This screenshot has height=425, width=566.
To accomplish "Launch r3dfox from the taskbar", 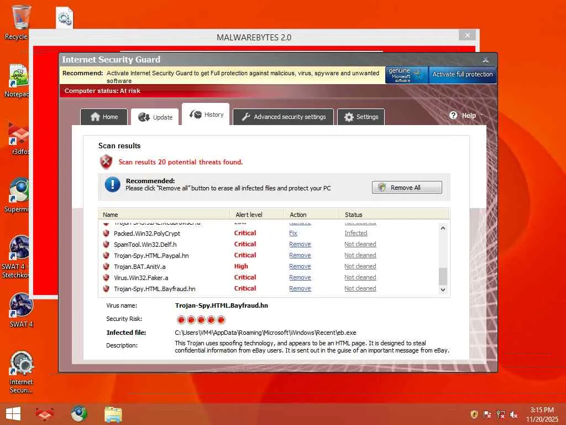I will (x=44, y=414).
